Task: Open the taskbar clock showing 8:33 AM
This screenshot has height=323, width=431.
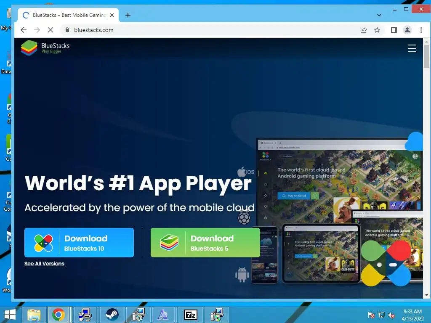Action: pyautogui.click(x=412, y=315)
